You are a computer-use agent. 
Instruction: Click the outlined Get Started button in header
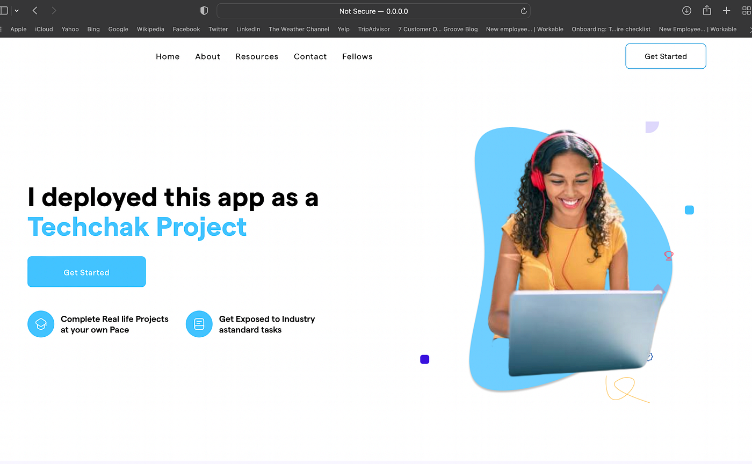coord(666,56)
